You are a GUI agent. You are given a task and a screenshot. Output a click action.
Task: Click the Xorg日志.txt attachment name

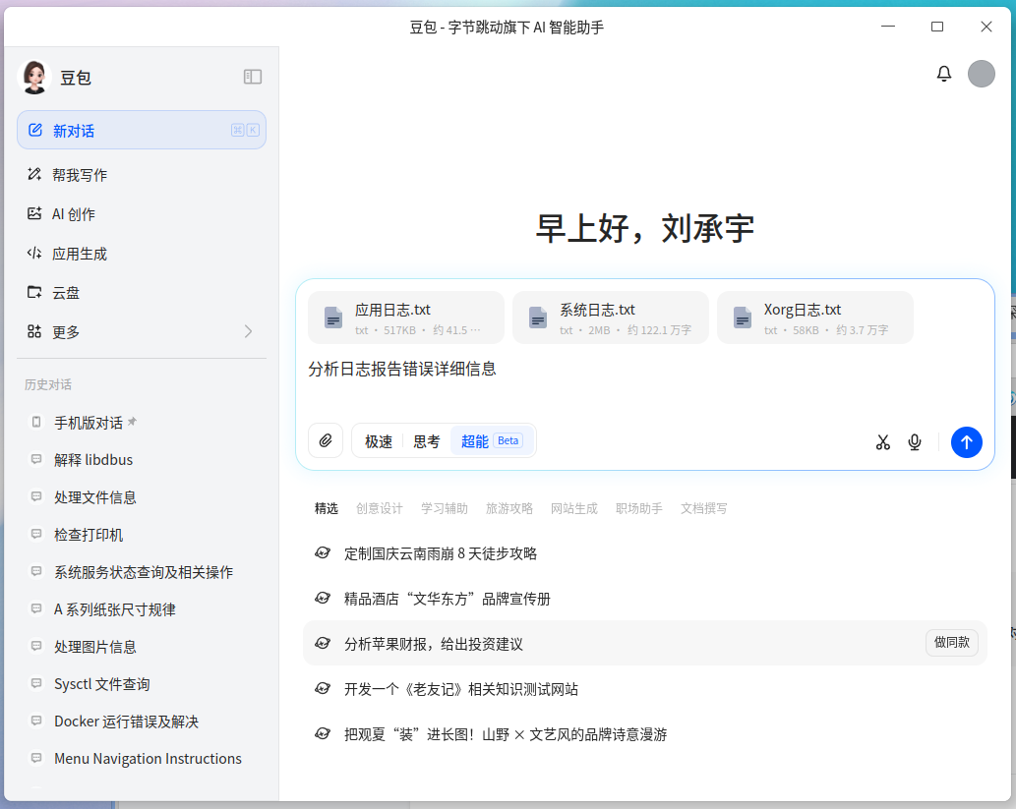(x=803, y=310)
